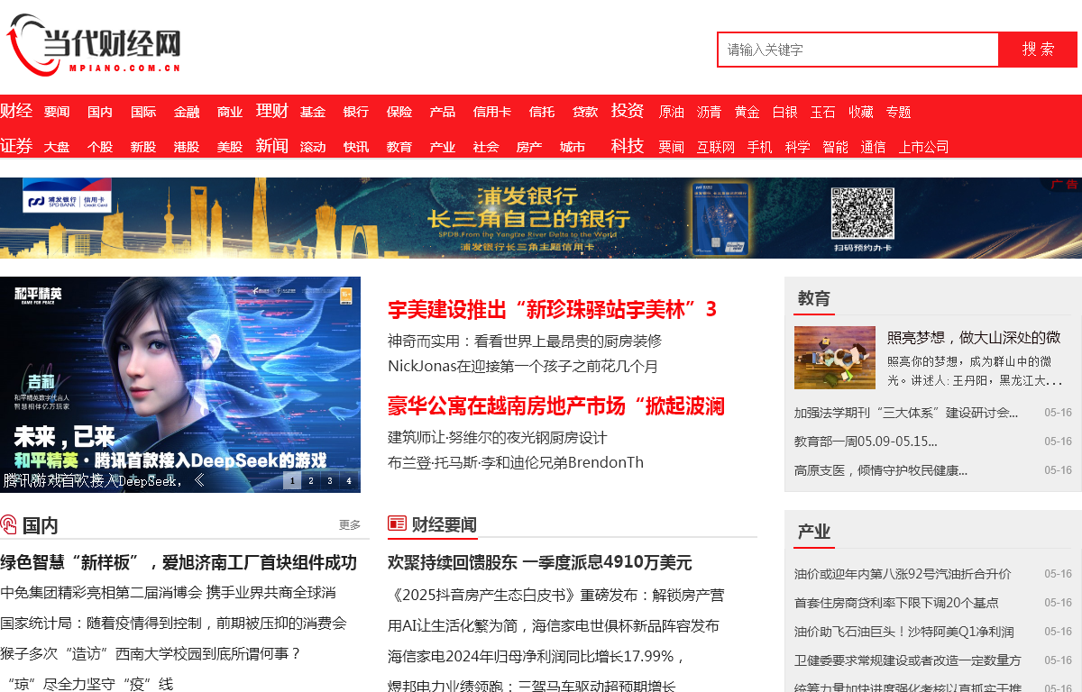This screenshot has height=692, width=1082.
Task: Open the 原油 nav link
Action: click(672, 112)
